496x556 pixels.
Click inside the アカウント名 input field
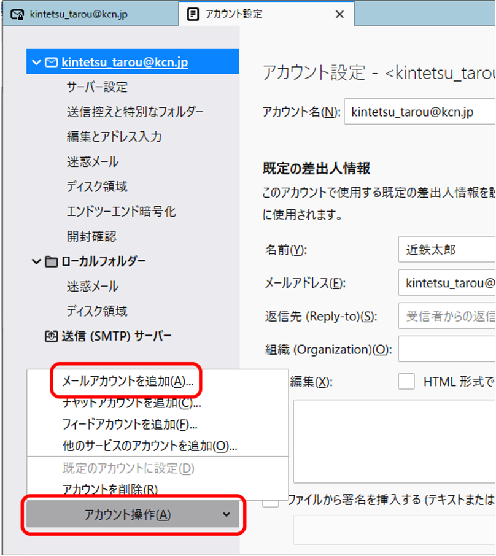pyautogui.click(x=424, y=112)
